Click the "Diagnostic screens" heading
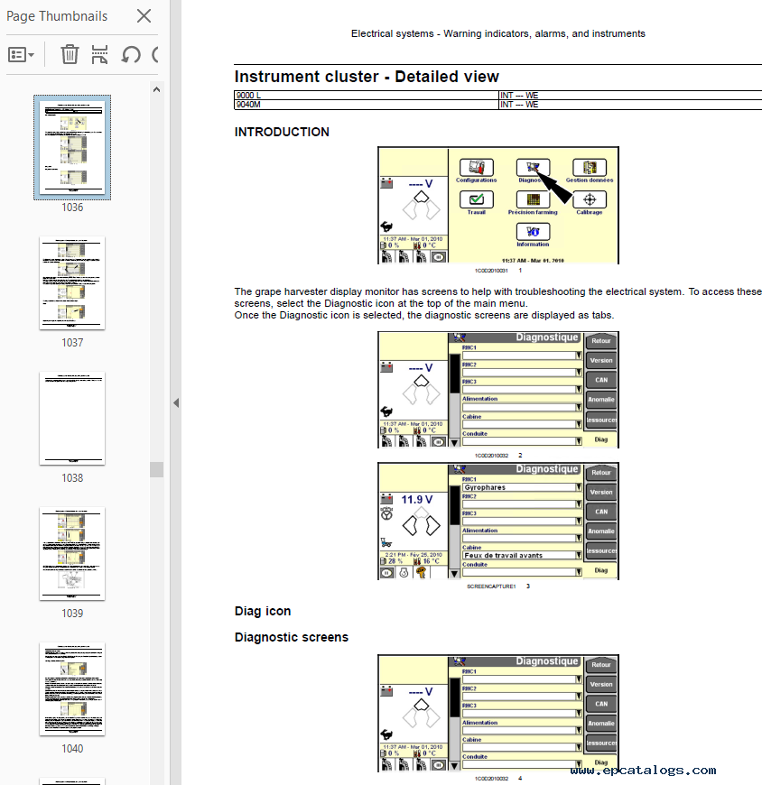 click(291, 637)
